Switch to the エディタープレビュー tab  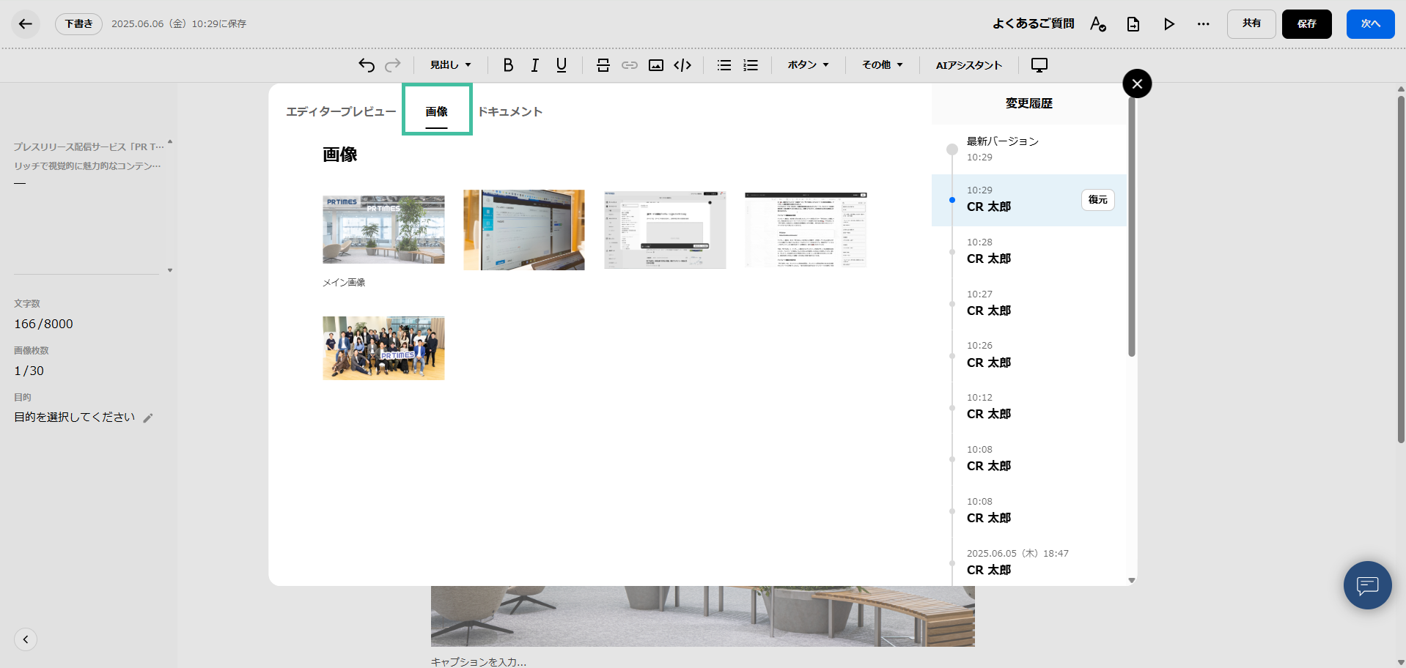341,111
